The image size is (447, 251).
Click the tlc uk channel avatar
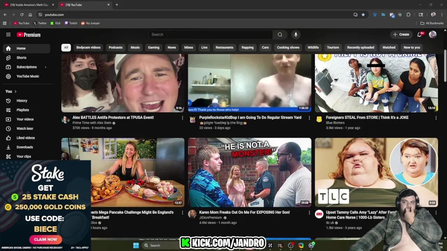(319, 214)
